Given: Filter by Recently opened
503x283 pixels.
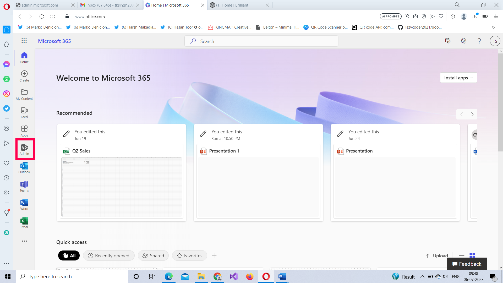Looking at the screenshot, I should 109,255.
